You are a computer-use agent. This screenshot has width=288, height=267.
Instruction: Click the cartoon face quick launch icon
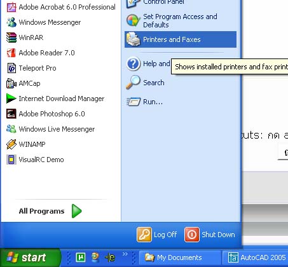95,257
